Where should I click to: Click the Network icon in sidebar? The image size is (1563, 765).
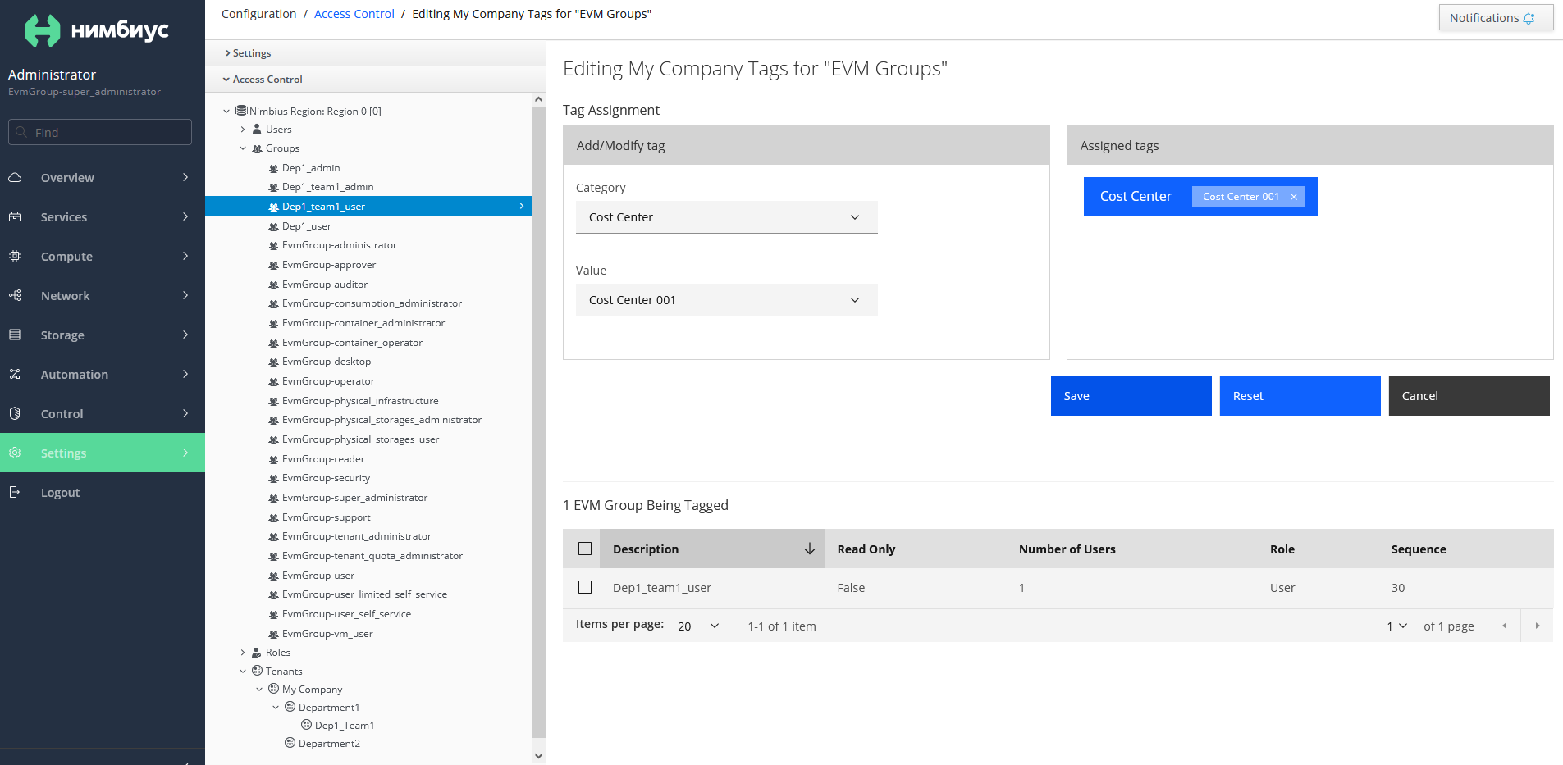[x=15, y=295]
